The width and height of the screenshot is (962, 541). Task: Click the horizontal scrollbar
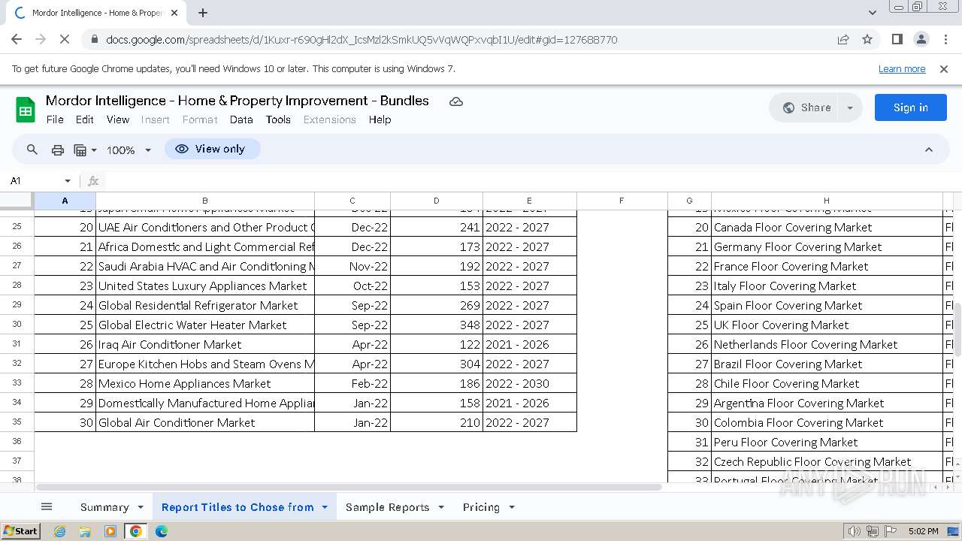(348, 487)
